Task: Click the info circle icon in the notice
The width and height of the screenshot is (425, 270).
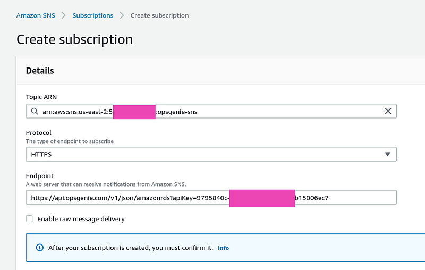Action: click(39, 248)
